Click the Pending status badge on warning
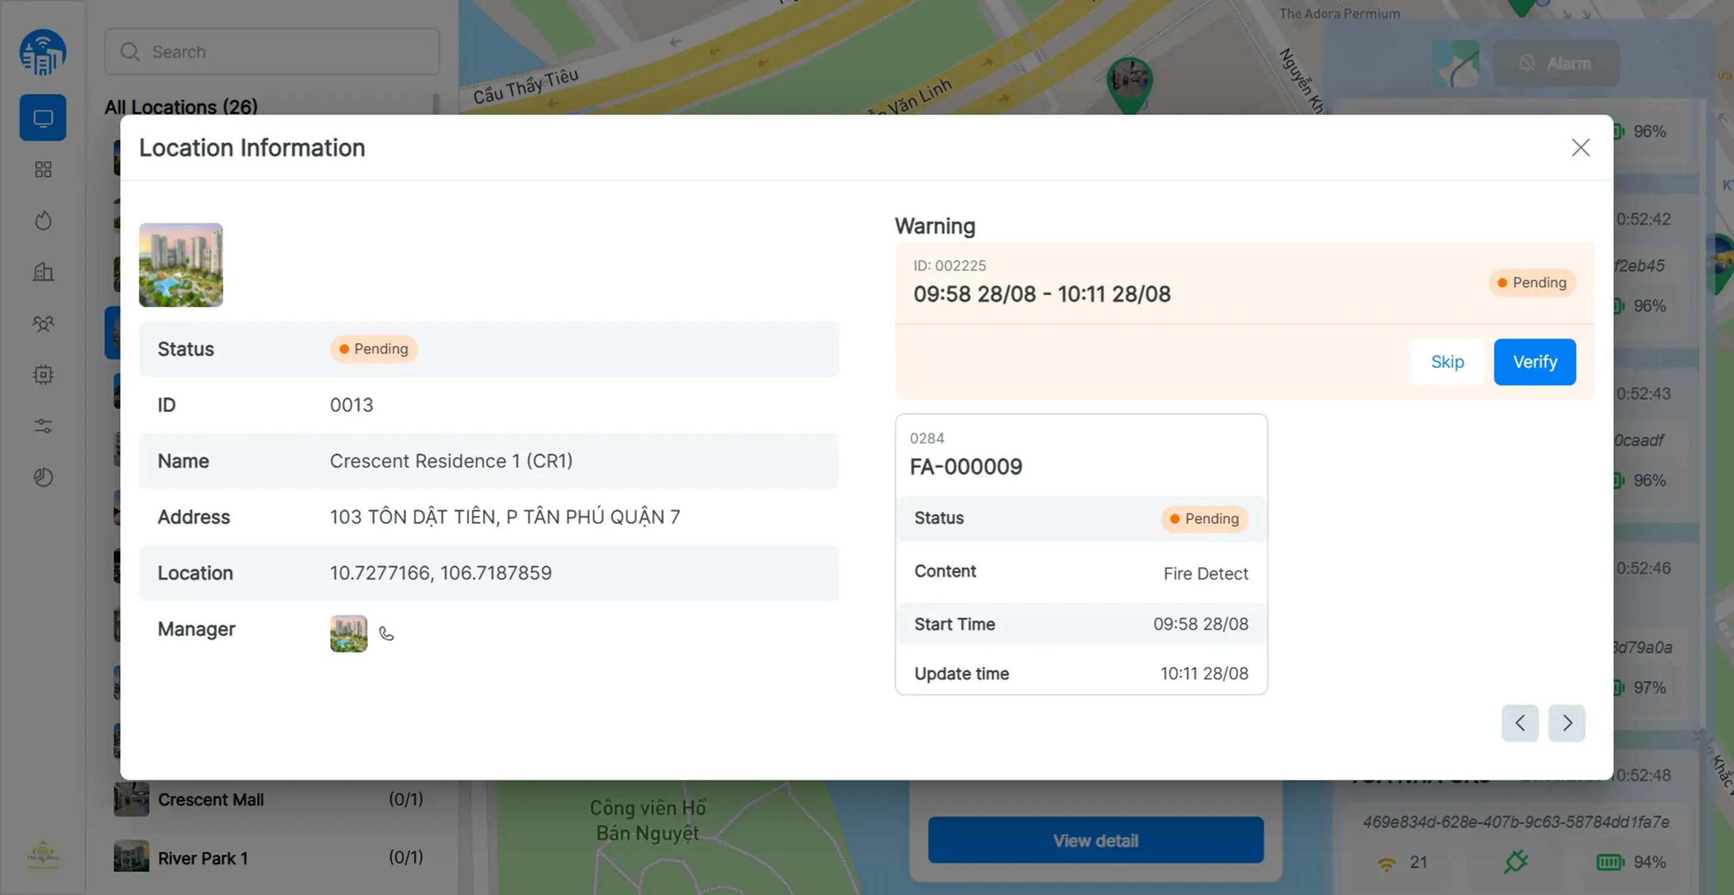Screen dimensions: 1734x895 (x=1532, y=282)
